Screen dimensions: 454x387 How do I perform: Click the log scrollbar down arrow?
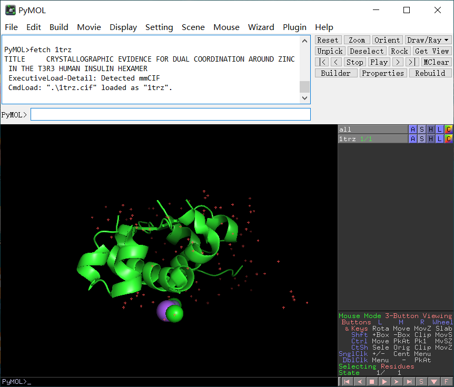point(304,98)
